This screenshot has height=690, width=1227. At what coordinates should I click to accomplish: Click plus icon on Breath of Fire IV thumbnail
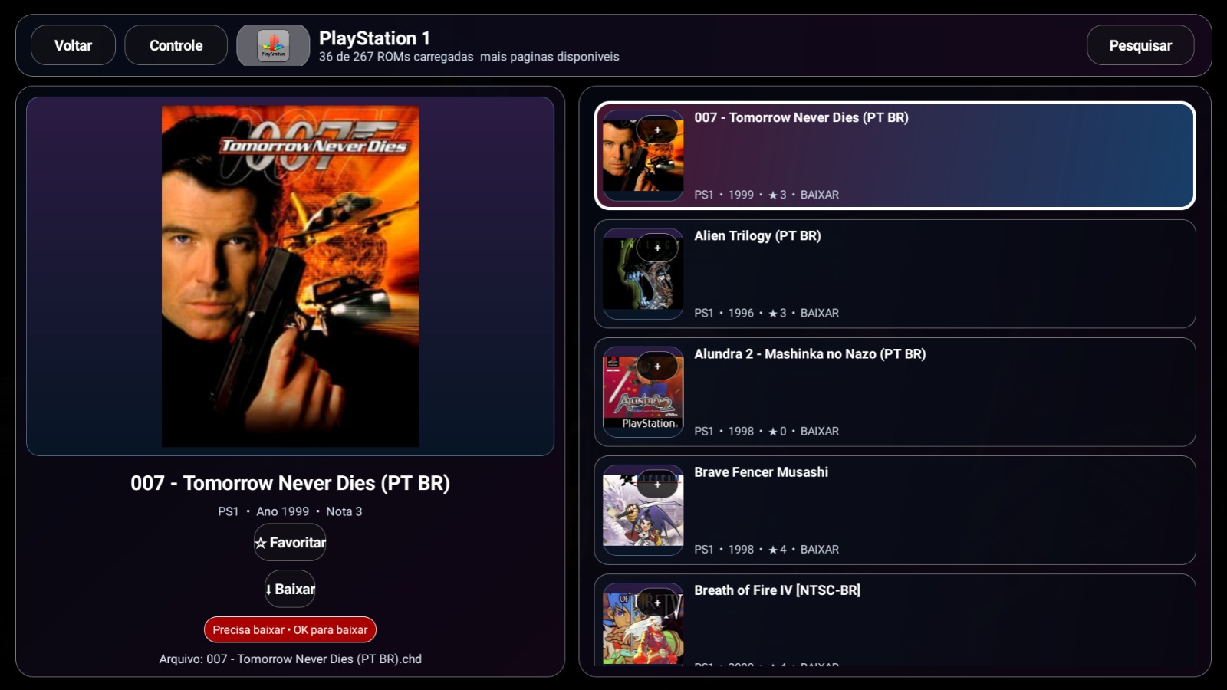point(657,603)
